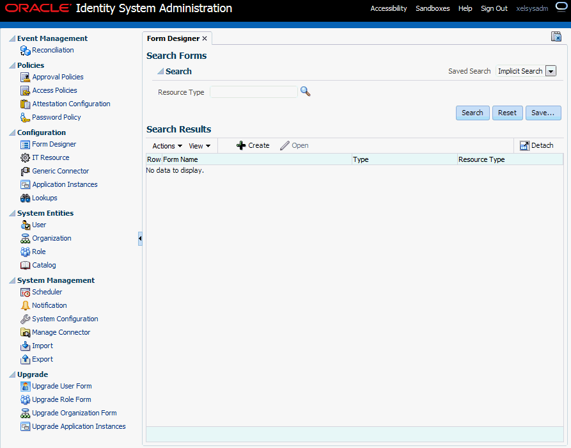
Task: Open Accessibility settings in header
Action: coord(389,8)
